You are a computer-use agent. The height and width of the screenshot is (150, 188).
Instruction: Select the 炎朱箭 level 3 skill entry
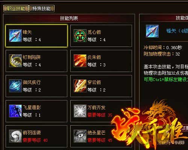click(101, 61)
